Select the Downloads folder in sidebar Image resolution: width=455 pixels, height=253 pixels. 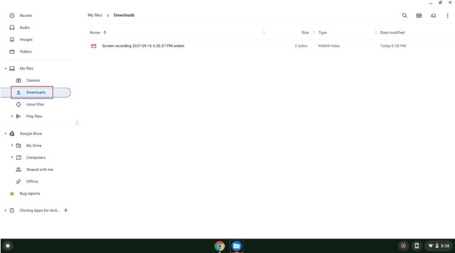(36, 93)
